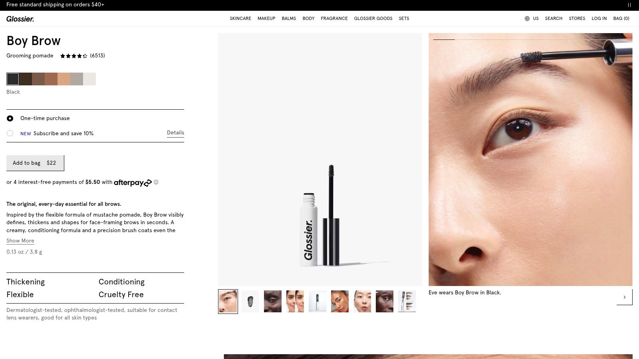The height and width of the screenshot is (359, 639).
Task: Add to bag for $22
Action: [35, 163]
